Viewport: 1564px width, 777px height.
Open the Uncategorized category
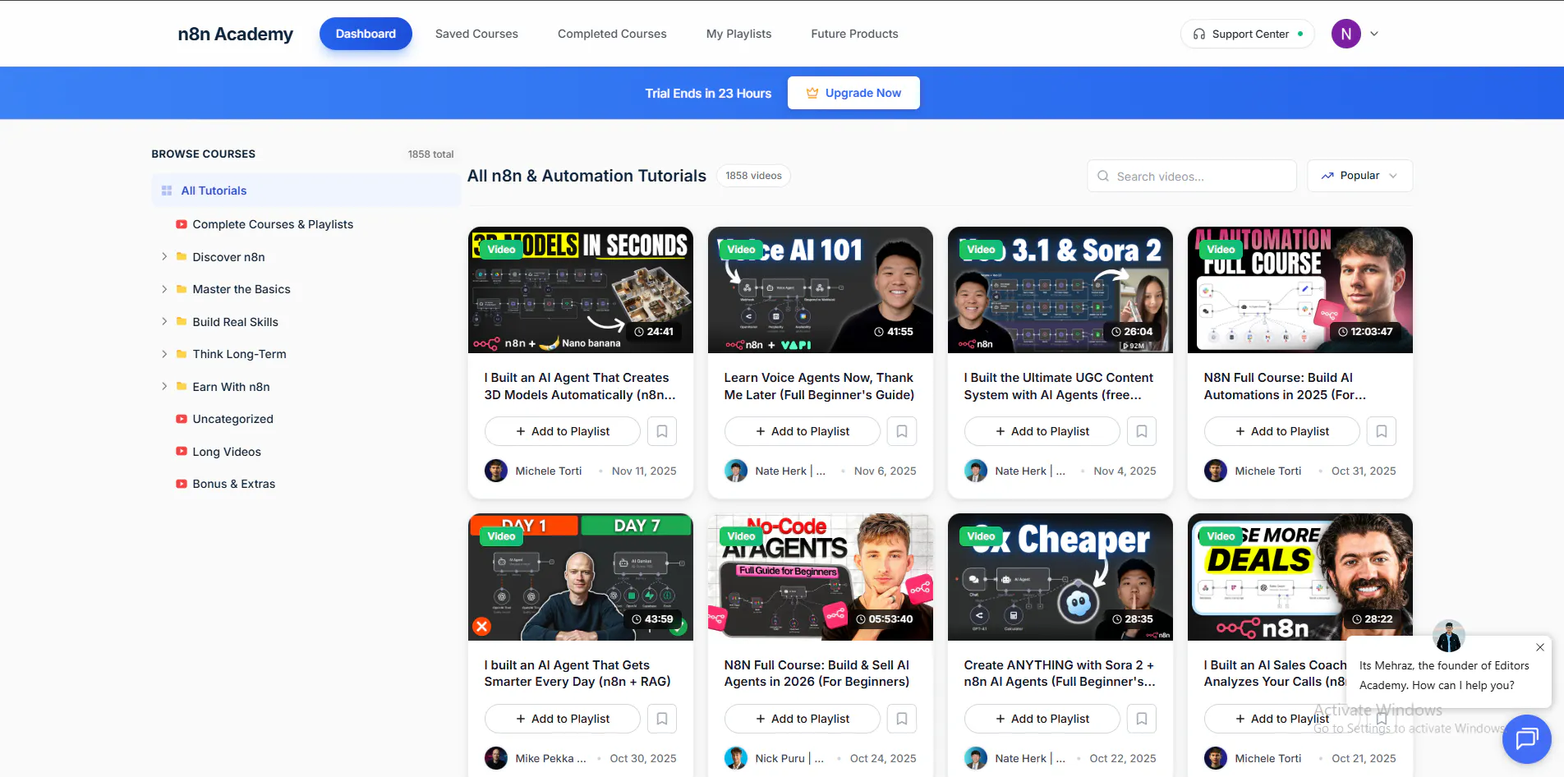232,419
